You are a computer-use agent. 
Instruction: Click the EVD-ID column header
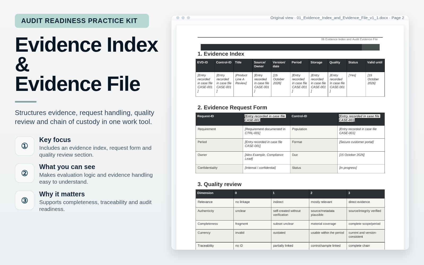(205, 65)
